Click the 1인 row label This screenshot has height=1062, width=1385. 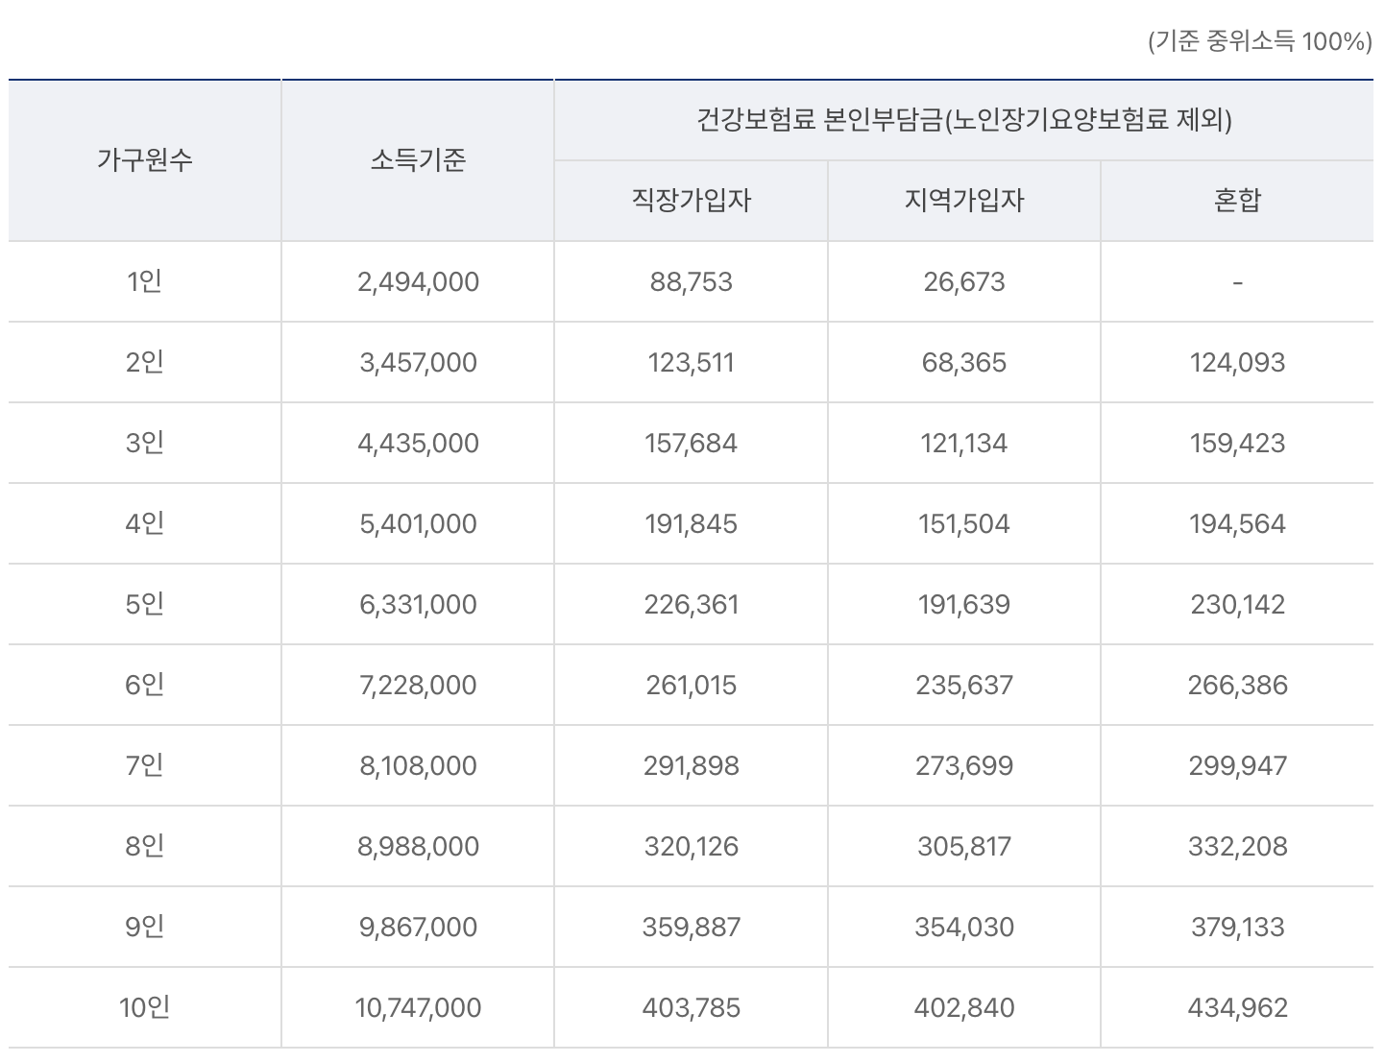[145, 281]
